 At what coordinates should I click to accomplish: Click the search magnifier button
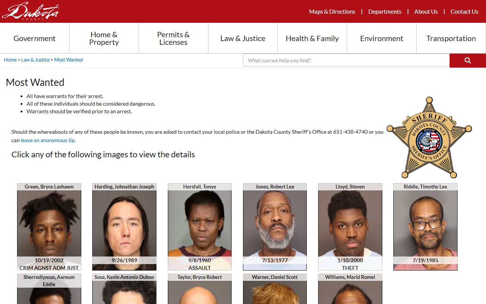tap(468, 60)
